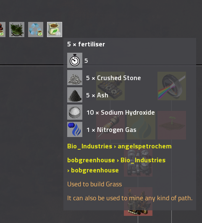Open the pipes and tanks technology tile
Viewport: 202px width, 223px height.
click(138, 162)
